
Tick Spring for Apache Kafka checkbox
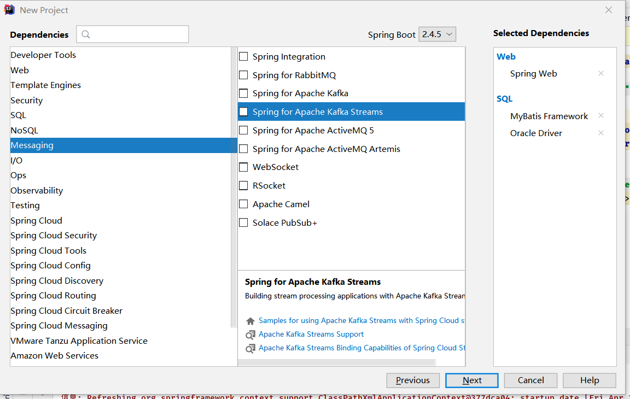(243, 93)
